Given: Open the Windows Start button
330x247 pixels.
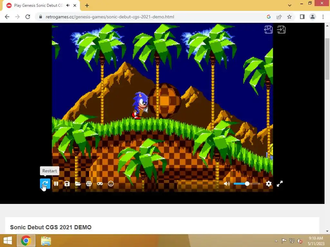Looking at the screenshot, I should click(8, 241).
